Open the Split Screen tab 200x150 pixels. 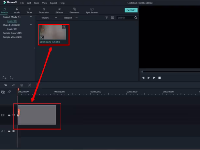[x=92, y=11]
